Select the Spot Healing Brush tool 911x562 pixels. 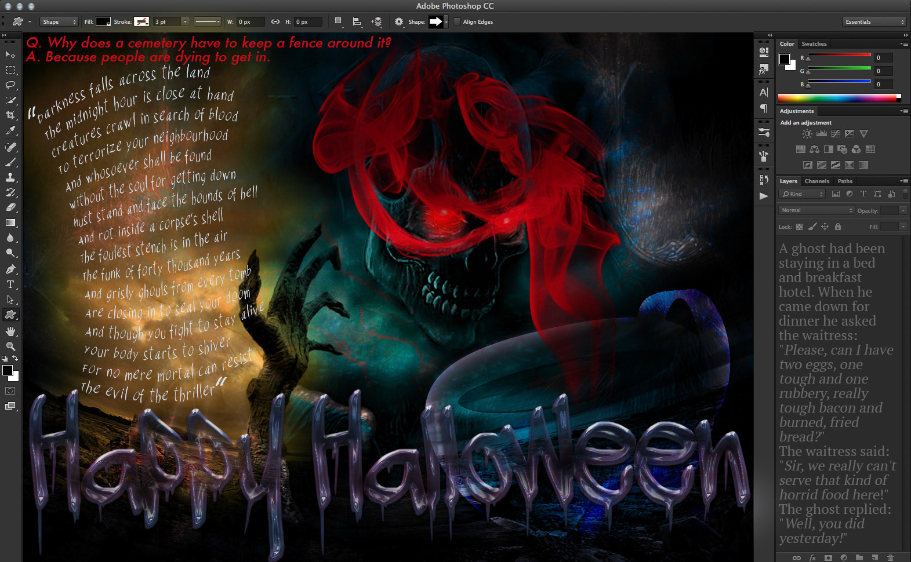click(x=10, y=147)
